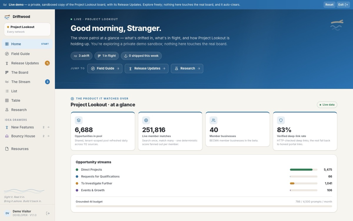
Task: Click the Field Guide compass icon in sidebar
Action: point(7,54)
